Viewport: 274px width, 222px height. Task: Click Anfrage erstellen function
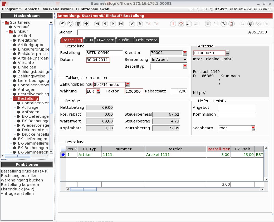[17, 194]
